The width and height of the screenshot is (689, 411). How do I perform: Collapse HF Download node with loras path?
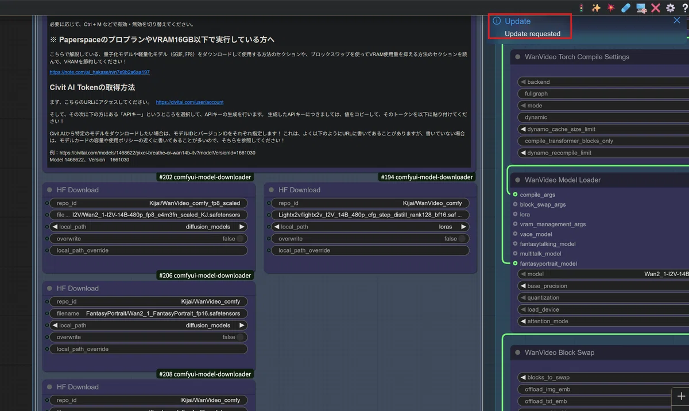click(271, 190)
